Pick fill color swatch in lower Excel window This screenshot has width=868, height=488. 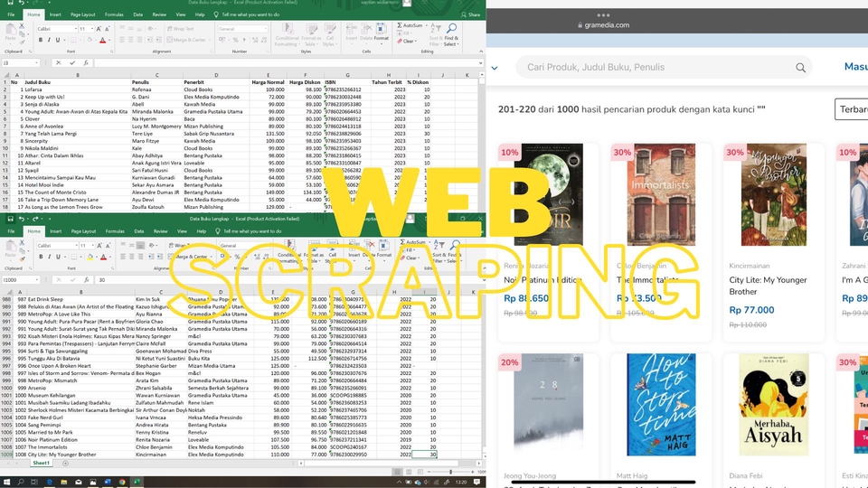pos(90,257)
